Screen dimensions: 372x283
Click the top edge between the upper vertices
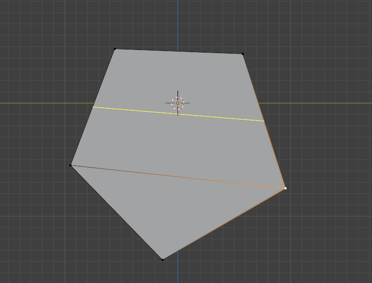point(179,52)
